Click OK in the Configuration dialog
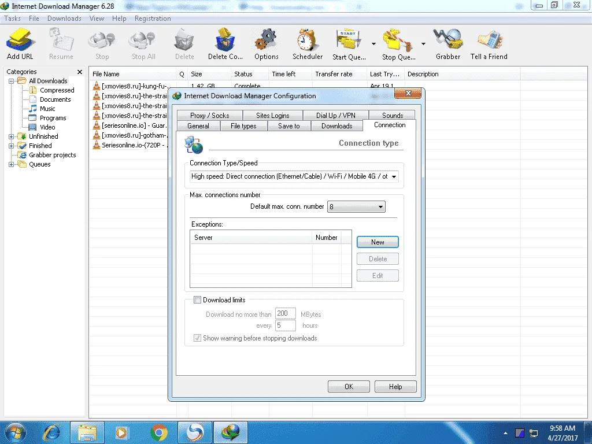The height and width of the screenshot is (444, 592). click(x=349, y=387)
